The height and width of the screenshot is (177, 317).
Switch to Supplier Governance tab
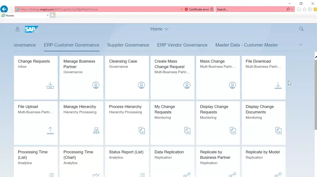point(128,45)
